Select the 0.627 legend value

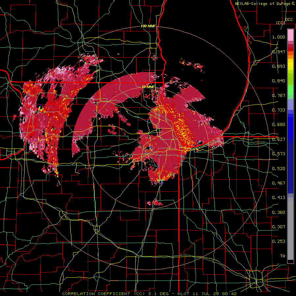(279, 139)
